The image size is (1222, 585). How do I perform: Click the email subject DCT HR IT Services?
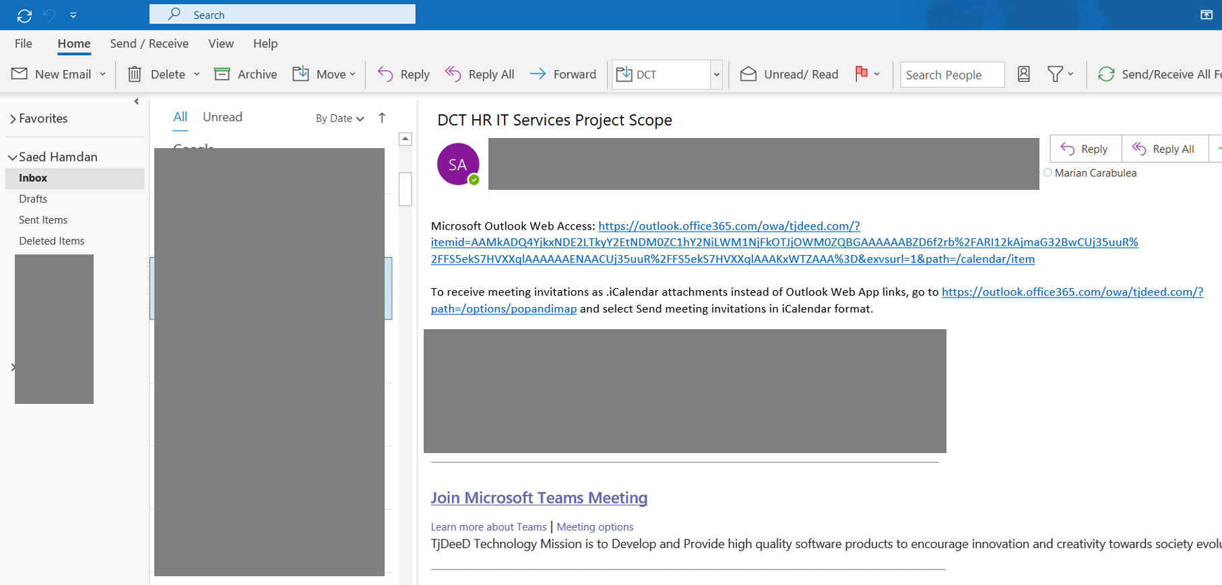tap(554, 120)
